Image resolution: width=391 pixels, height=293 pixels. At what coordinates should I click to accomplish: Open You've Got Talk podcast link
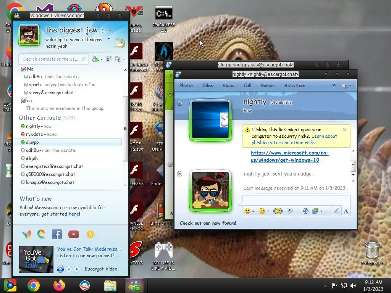click(89, 249)
